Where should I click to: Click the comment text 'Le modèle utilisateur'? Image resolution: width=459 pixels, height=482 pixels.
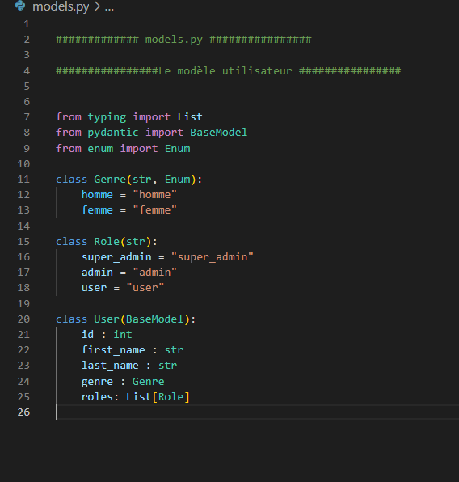pos(225,70)
